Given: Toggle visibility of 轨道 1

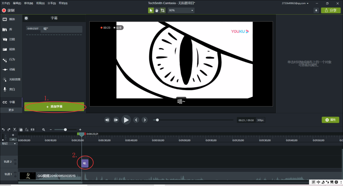Looking at the screenshot, I should (15, 172).
